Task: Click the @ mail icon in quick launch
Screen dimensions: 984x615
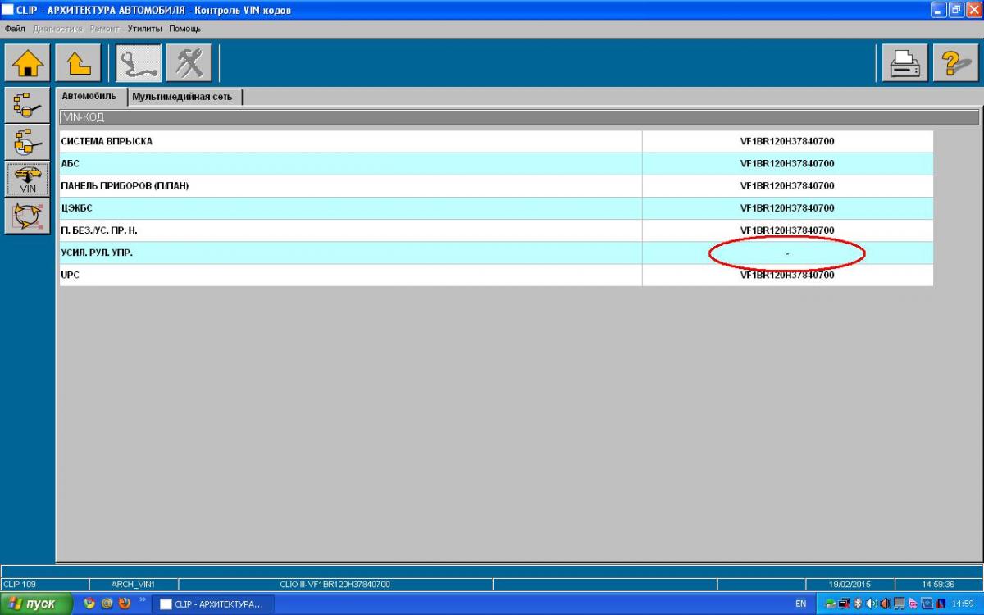Action: [x=107, y=604]
